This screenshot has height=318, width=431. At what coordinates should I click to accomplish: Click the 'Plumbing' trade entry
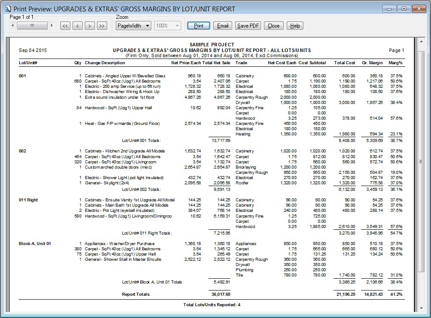[244, 270]
